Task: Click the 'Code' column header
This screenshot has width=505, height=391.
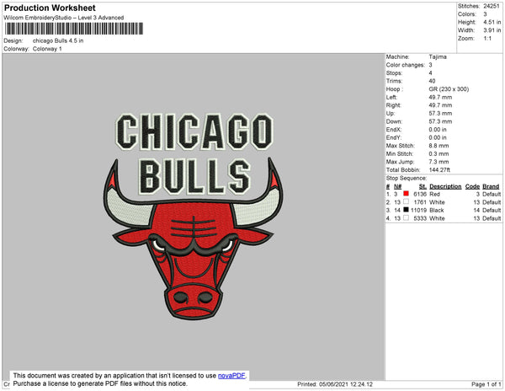Action: coord(472,186)
